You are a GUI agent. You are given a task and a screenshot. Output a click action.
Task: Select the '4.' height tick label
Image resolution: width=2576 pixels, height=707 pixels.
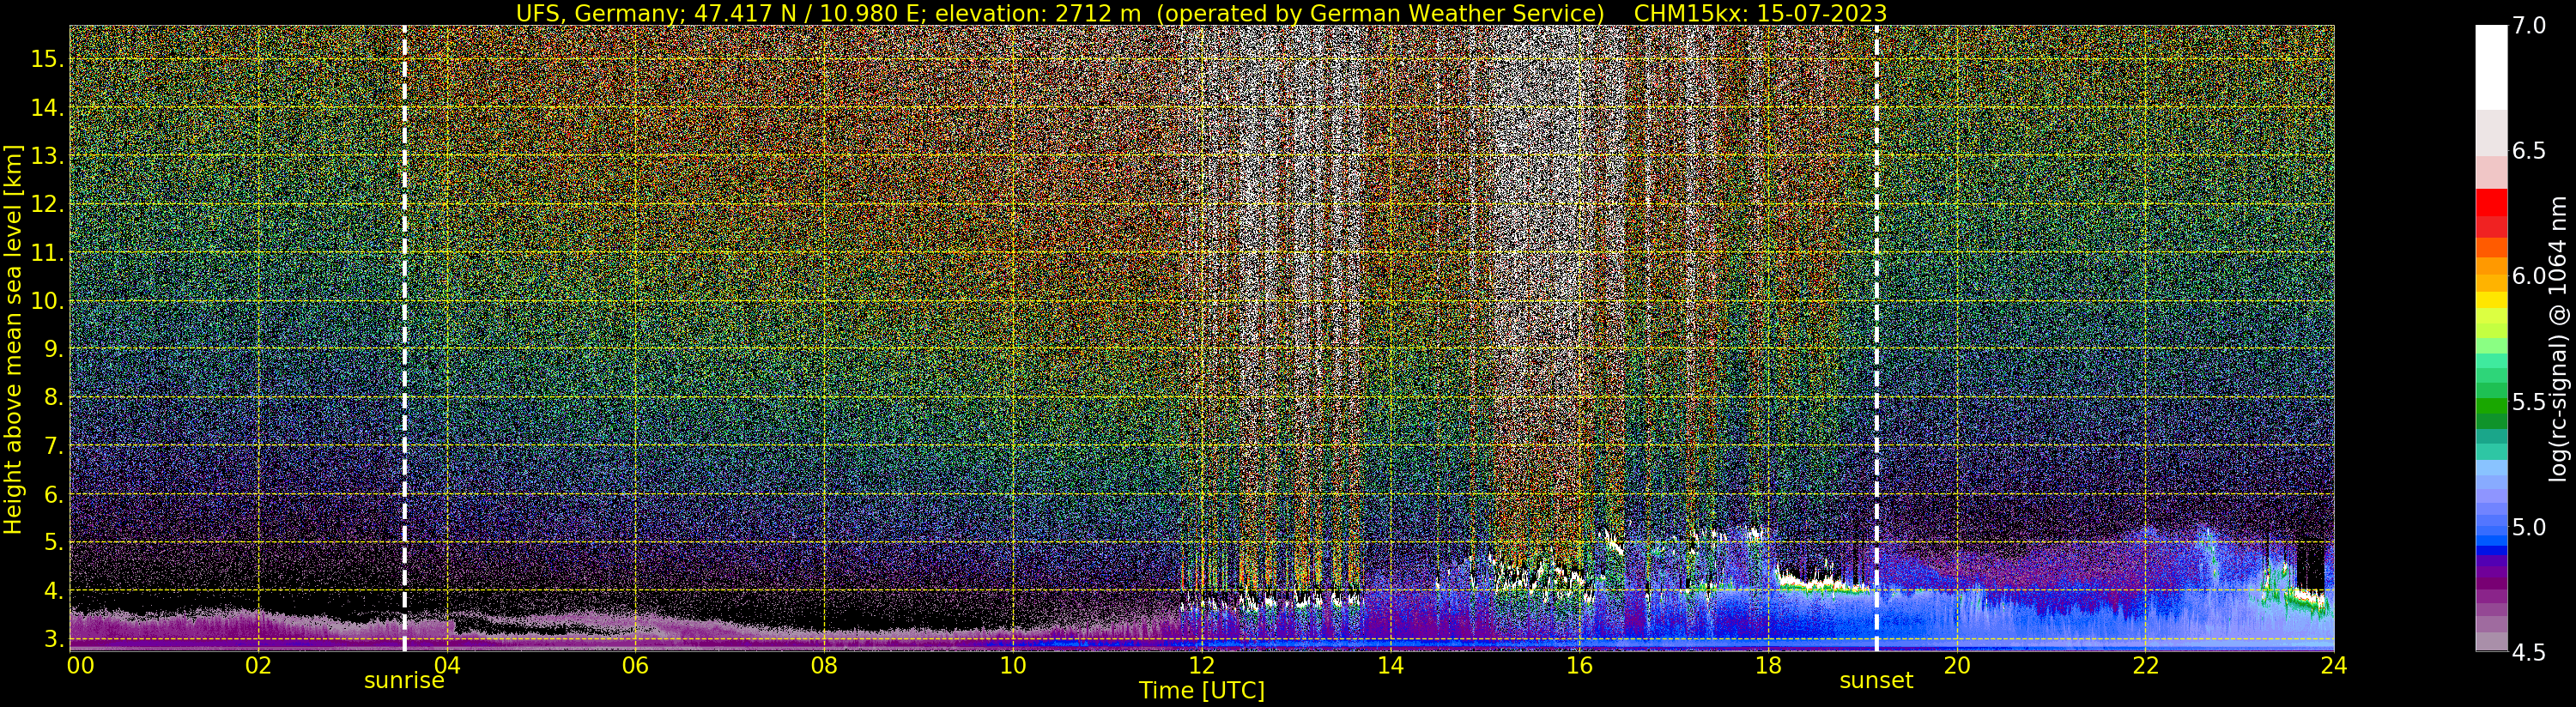(53, 591)
